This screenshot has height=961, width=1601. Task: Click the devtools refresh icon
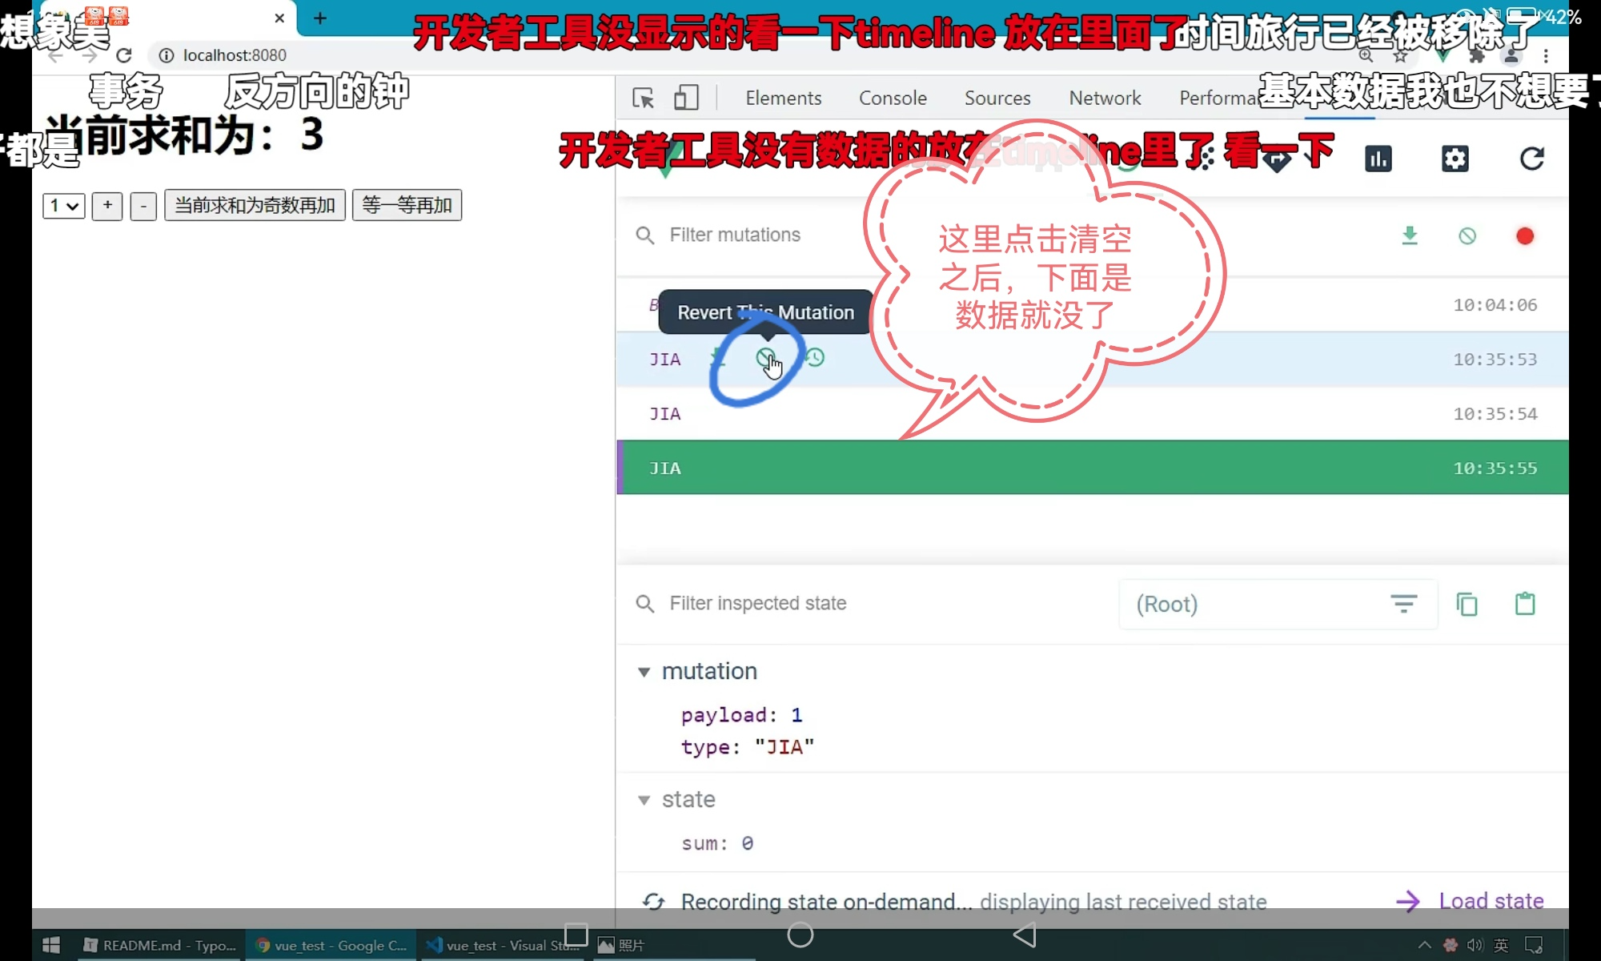pyautogui.click(x=1531, y=159)
